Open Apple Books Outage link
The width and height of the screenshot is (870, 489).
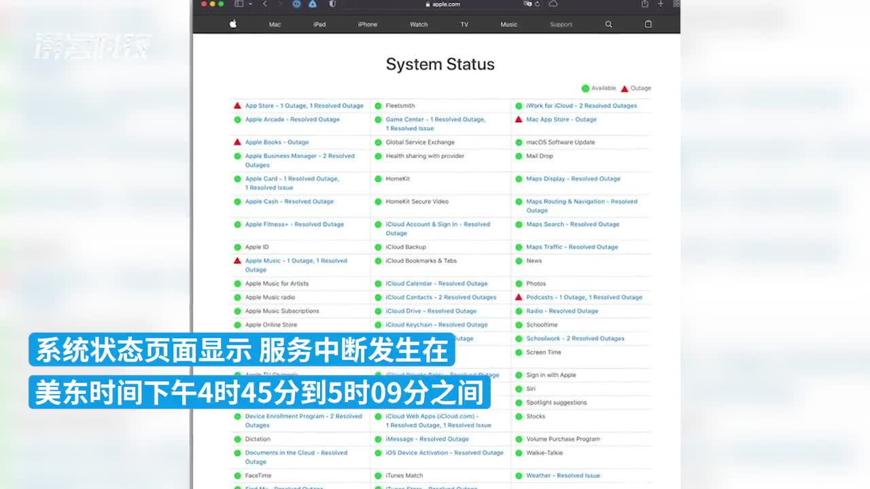point(277,143)
